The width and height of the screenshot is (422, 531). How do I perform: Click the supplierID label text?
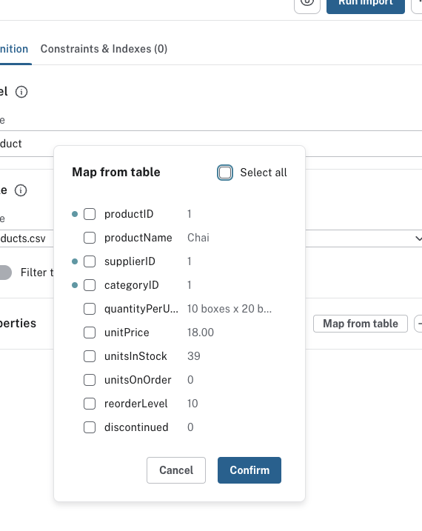130,261
